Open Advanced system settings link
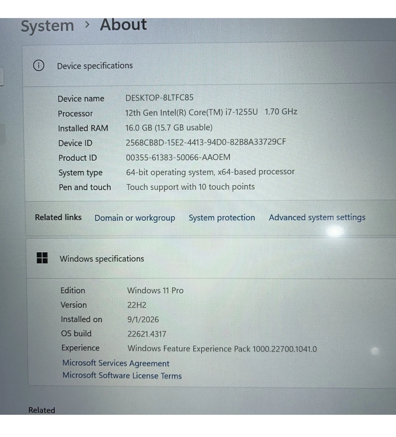 pyautogui.click(x=317, y=217)
